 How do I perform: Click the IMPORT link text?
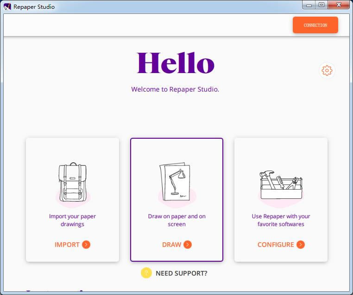pyautogui.click(x=67, y=245)
